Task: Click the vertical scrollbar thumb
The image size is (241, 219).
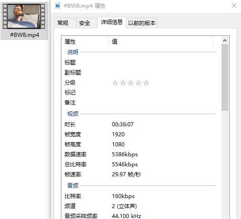Action: 225,77
